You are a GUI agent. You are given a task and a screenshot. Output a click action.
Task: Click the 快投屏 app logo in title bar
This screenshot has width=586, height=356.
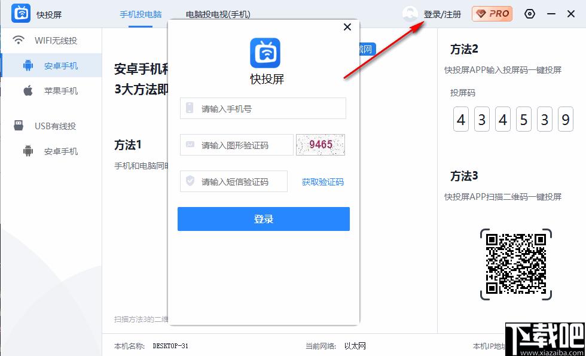pos(21,14)
